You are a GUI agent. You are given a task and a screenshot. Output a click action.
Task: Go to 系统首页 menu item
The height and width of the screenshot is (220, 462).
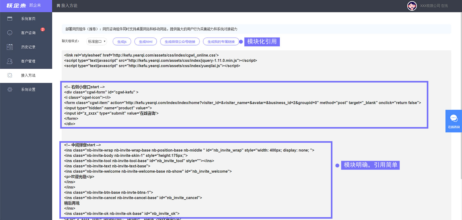click(x=26, y=19)
